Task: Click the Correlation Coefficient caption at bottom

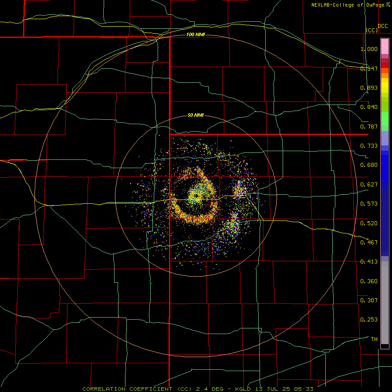Action: (x=198, y=389)
